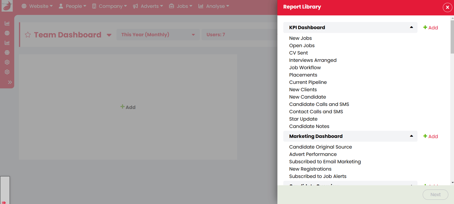
Task: Select the Open Jobs report
Action: (302, 46)
